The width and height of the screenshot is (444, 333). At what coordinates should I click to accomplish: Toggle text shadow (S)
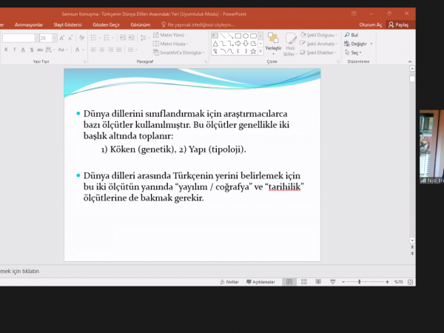tap(32, 50)
